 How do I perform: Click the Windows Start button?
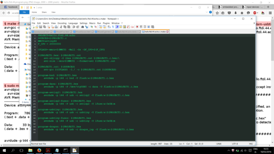(x=4, y=150)
